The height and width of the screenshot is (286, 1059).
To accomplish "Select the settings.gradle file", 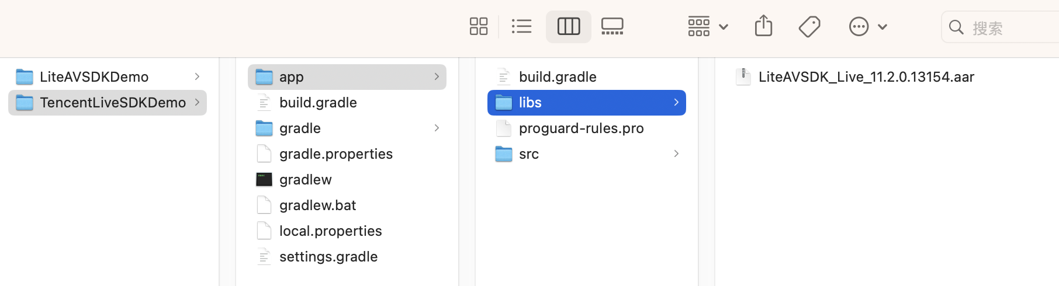I will (x=328, y=257).
